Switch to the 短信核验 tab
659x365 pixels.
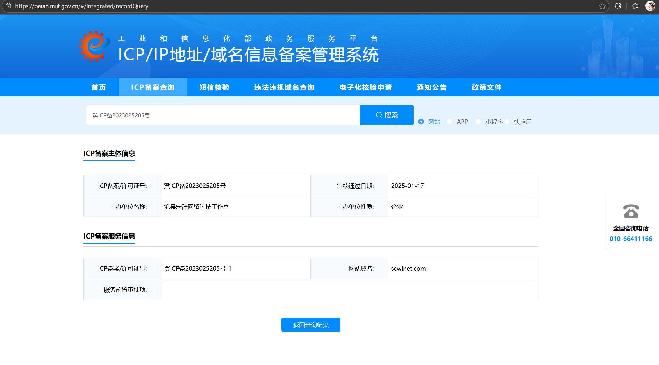tap(214, 87)
